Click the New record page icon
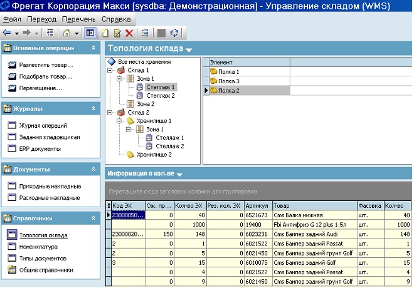 pos(105,33)
